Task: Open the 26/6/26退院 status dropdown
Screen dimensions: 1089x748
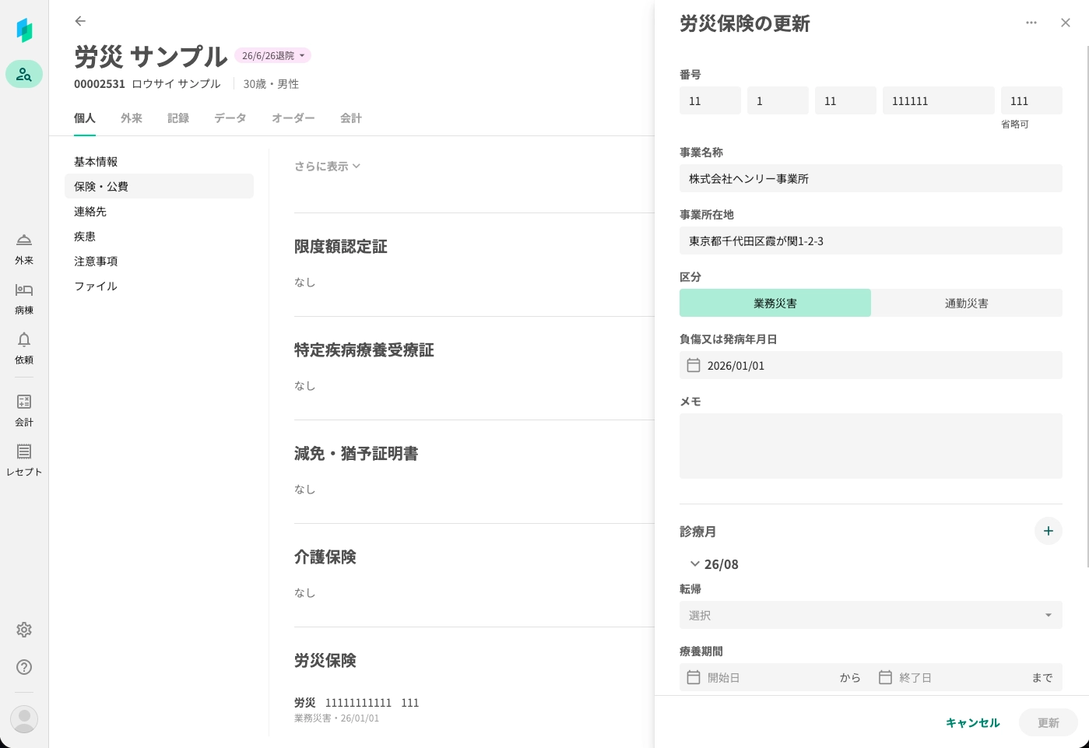Action: click(272, 55)
